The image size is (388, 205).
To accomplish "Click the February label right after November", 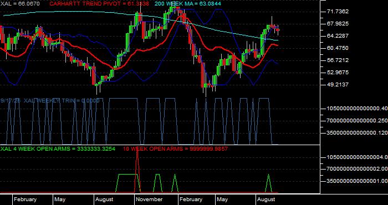I will (x=191, y=199).
